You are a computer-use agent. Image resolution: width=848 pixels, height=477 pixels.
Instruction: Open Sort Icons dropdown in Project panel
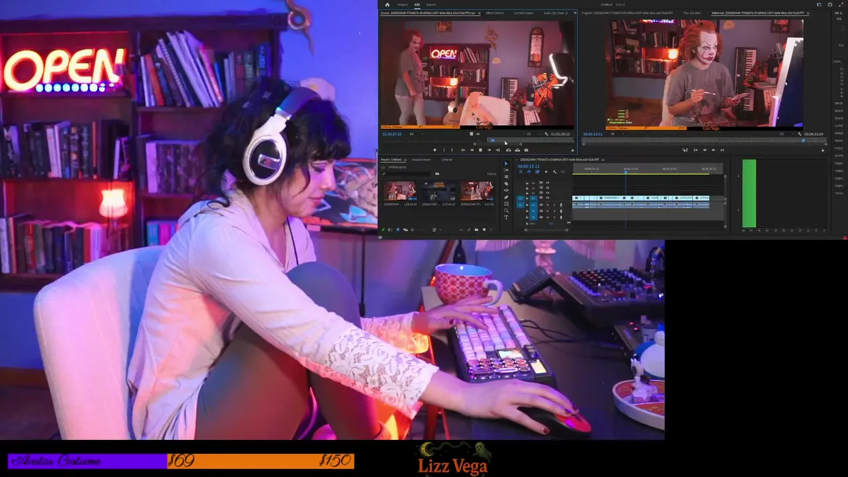tap(437, 230)
